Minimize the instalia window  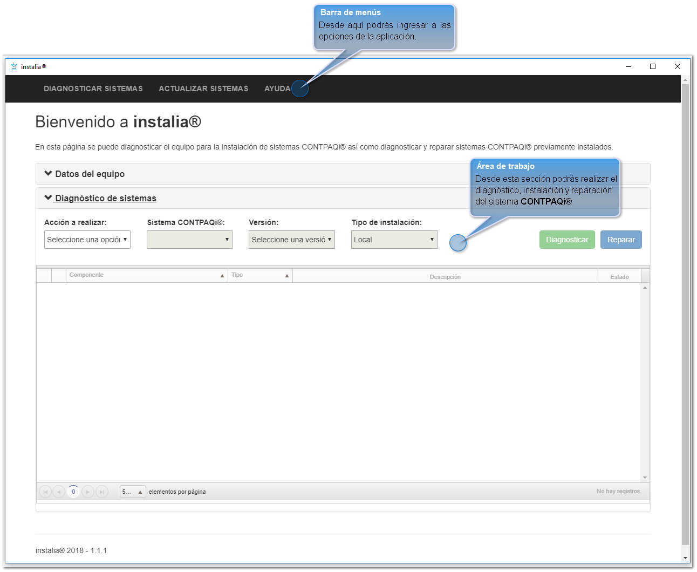pyautogui.click(x=628, y=66)
